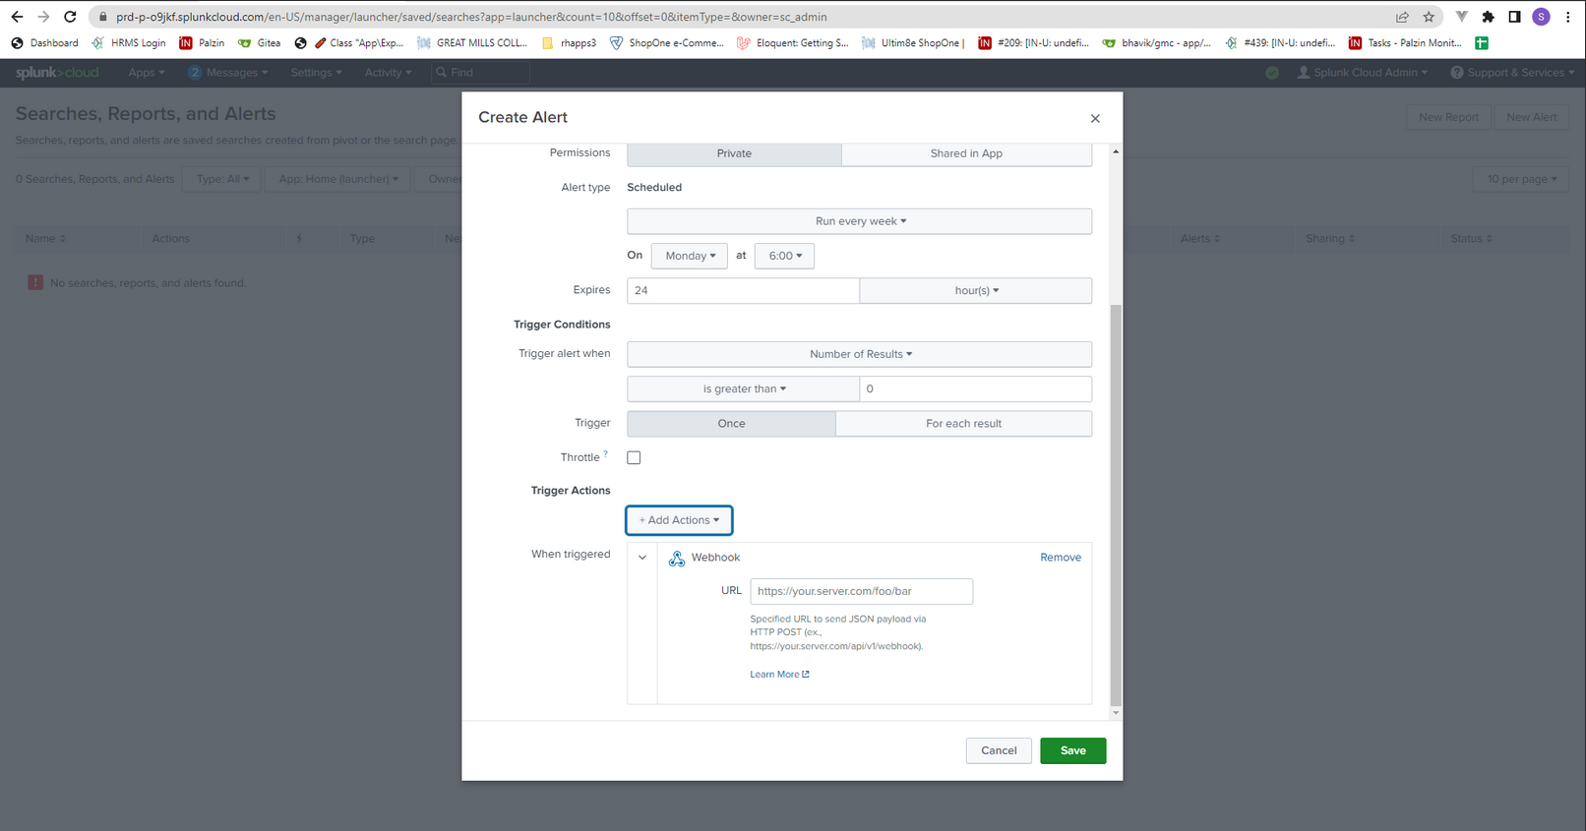Close the Create Alert dialog with the X
The height and width of the screenshot is (831, 1586).
point(1095,118)
